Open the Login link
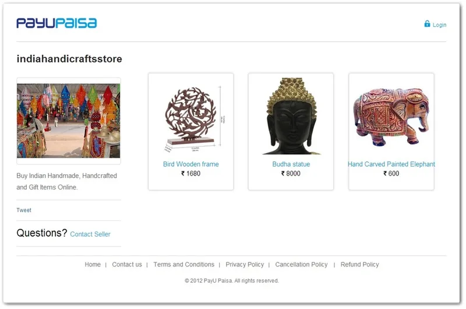Viewport: 466px width, 309px height. (x=439, y=25)
